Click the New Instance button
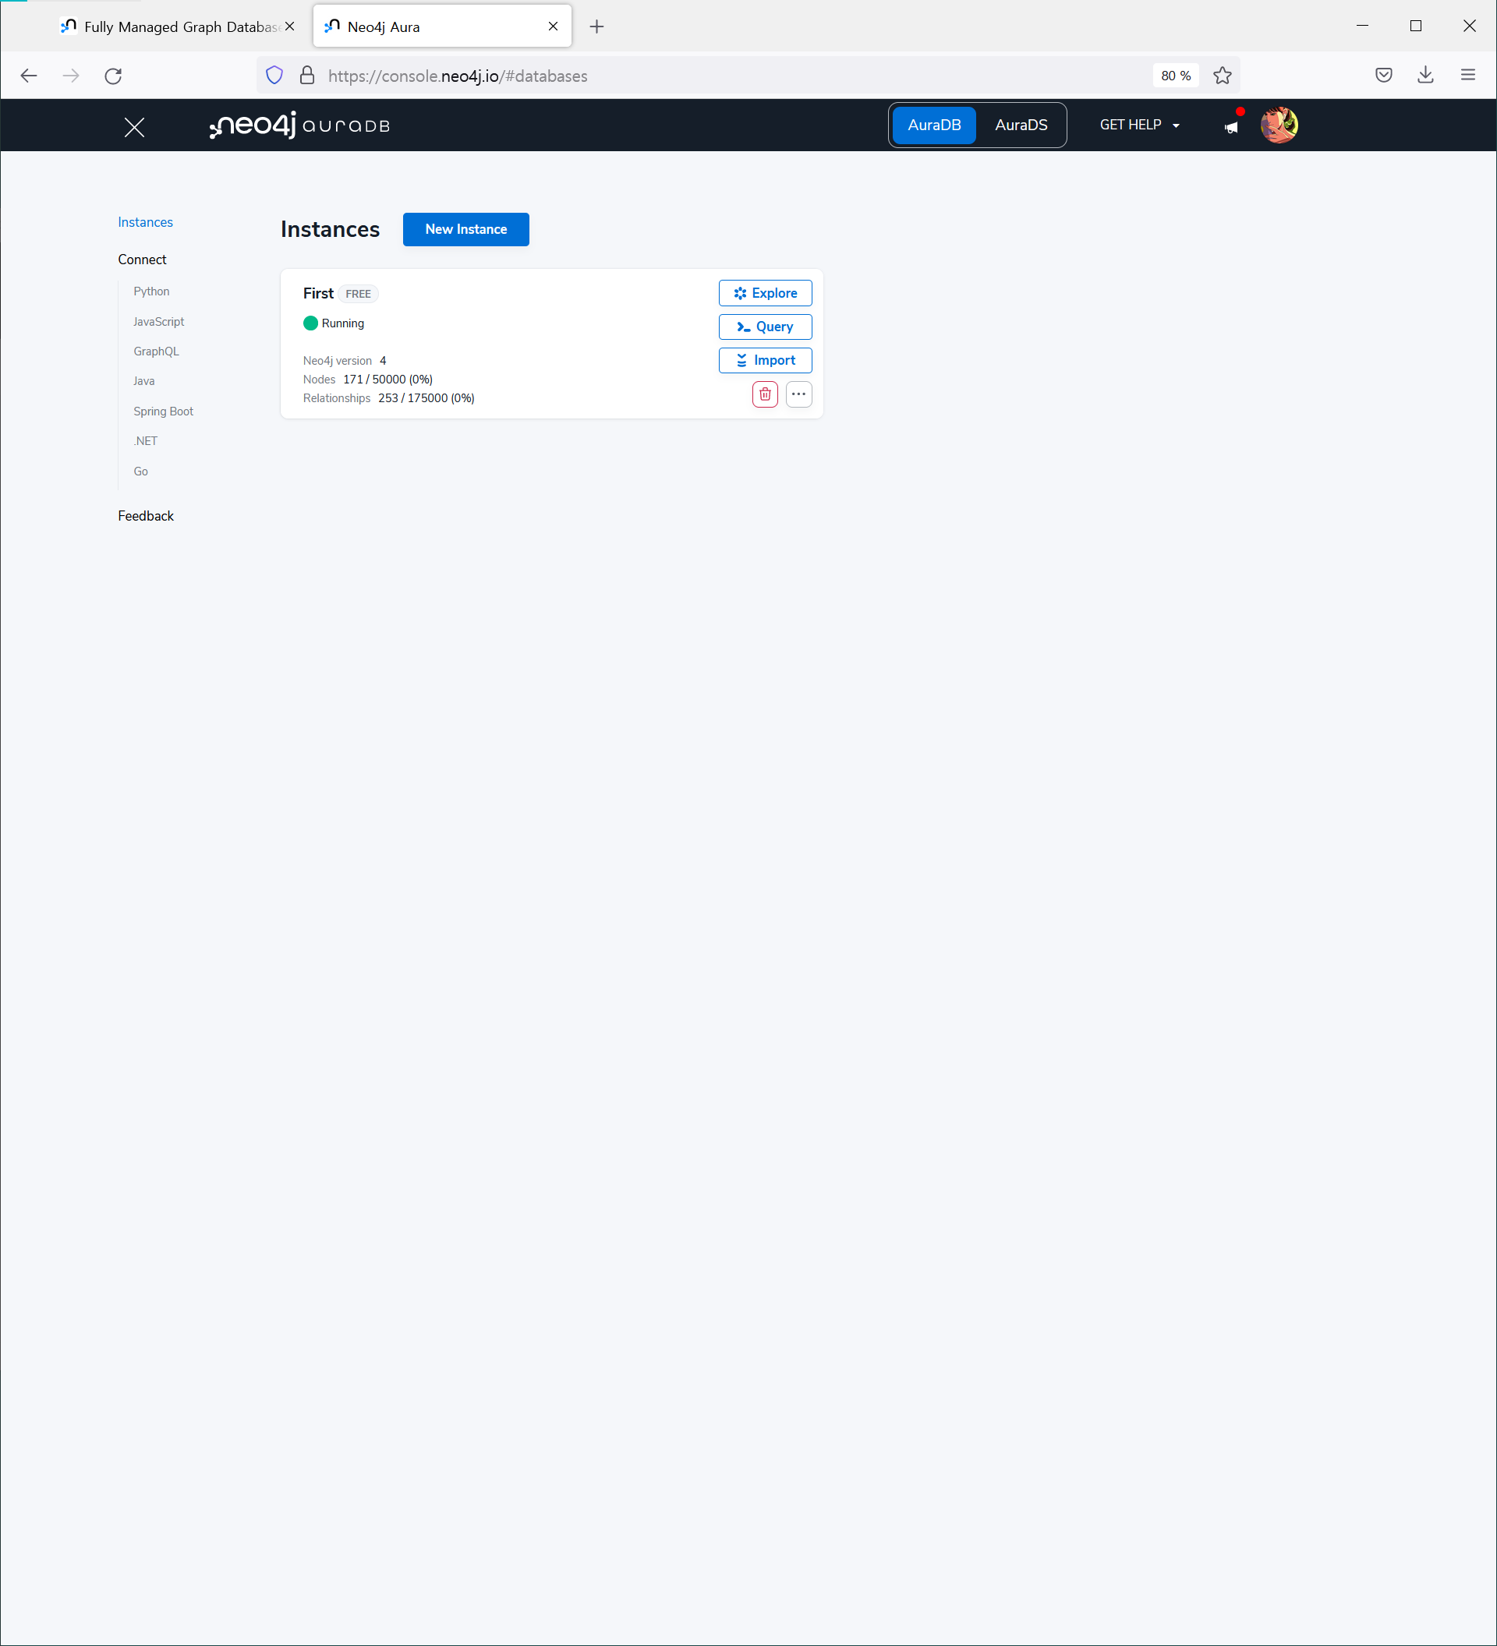The height and width of the screenshot is (1646, 1497). coord(465,229)
